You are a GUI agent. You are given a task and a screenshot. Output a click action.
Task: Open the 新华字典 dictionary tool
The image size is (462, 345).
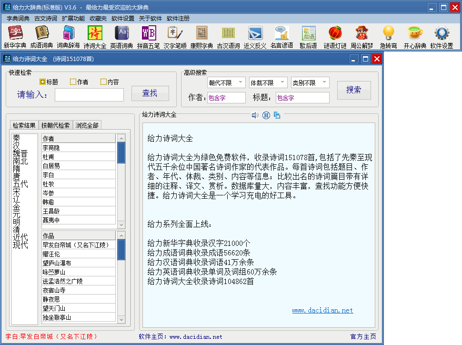click(x=15, y=37)
